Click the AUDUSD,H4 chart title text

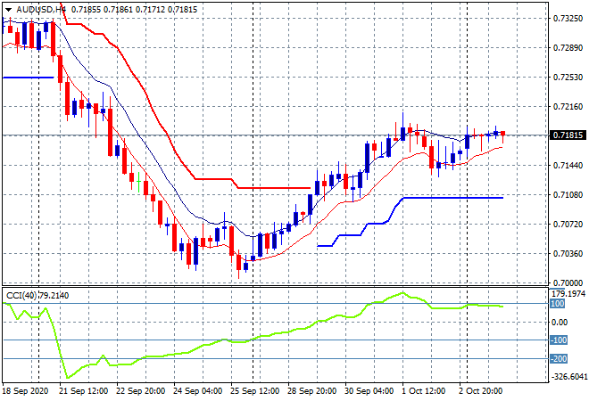tap(41, 10)
